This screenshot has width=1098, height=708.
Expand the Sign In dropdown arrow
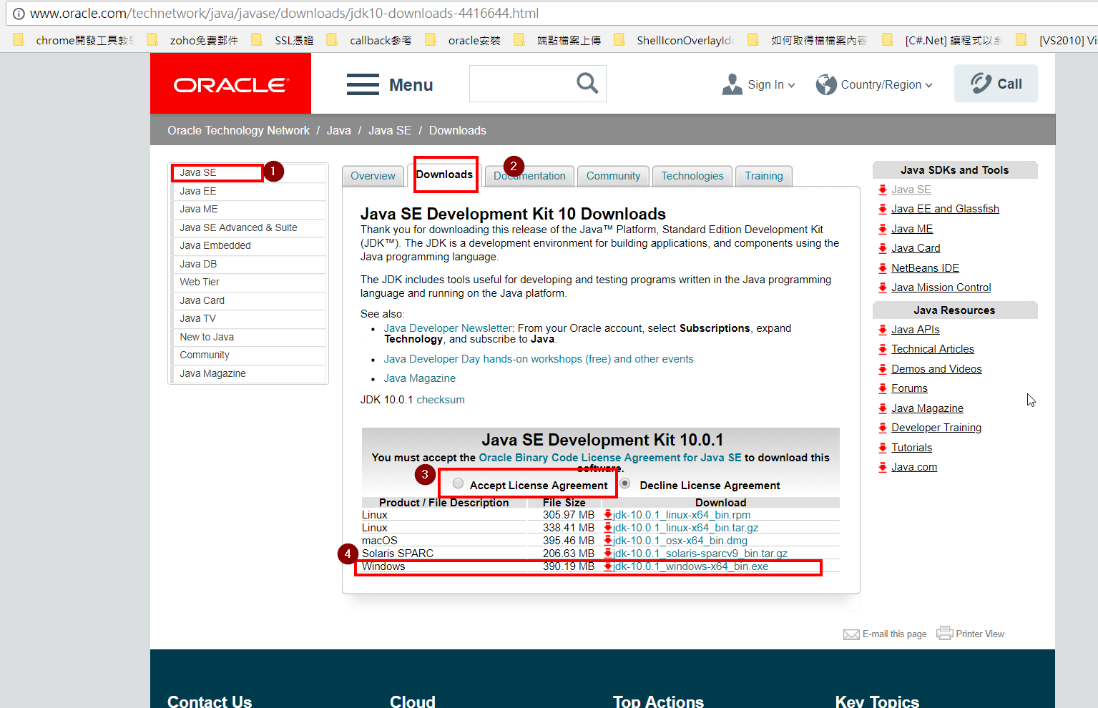pyautogui.click(x=791, y=85)
